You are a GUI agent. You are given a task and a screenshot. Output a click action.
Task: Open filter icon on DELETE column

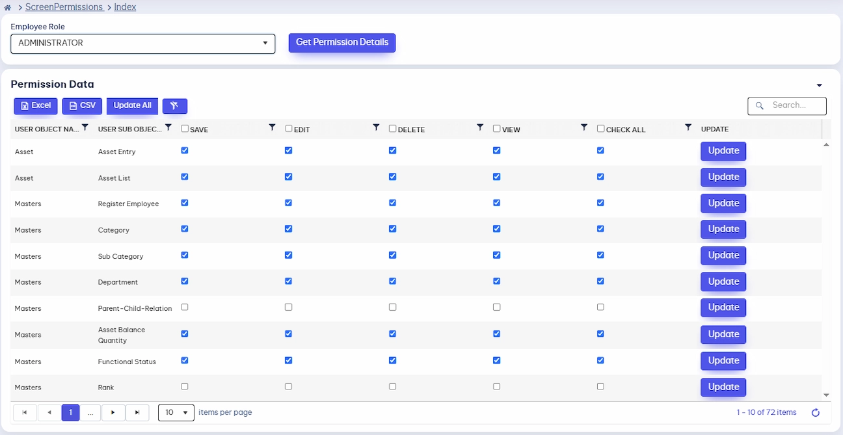[x=480, y=128]
